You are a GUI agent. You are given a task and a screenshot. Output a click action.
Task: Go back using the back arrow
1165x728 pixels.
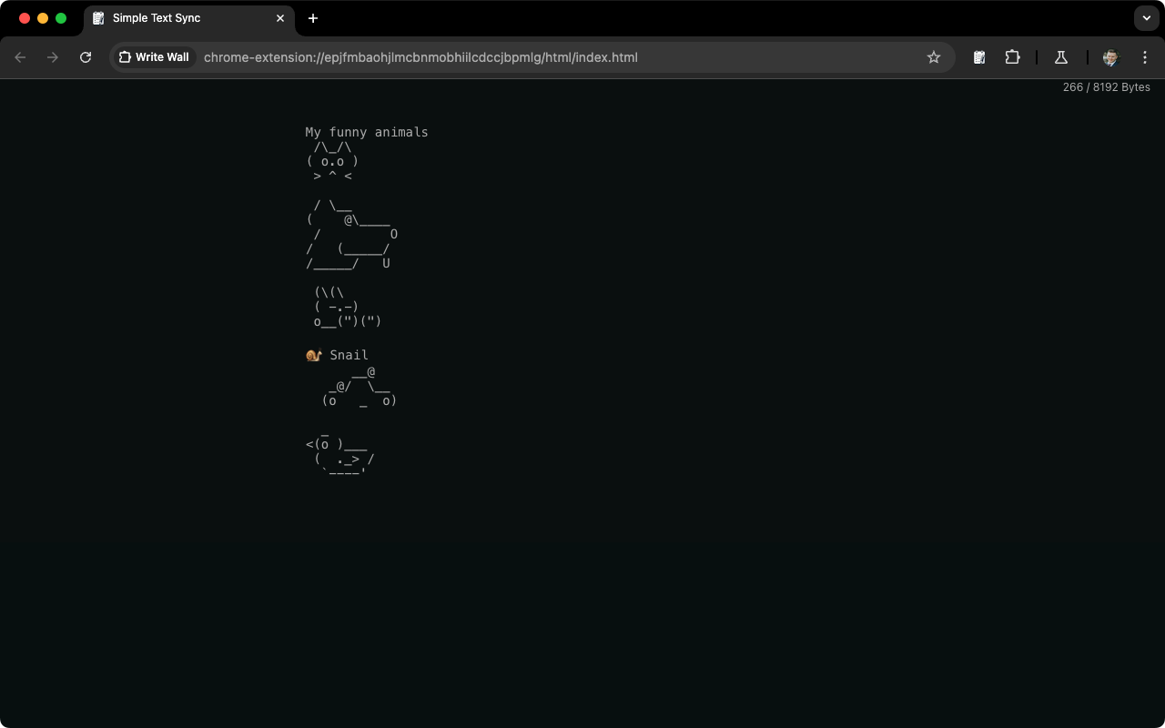(x=20, y=57)
